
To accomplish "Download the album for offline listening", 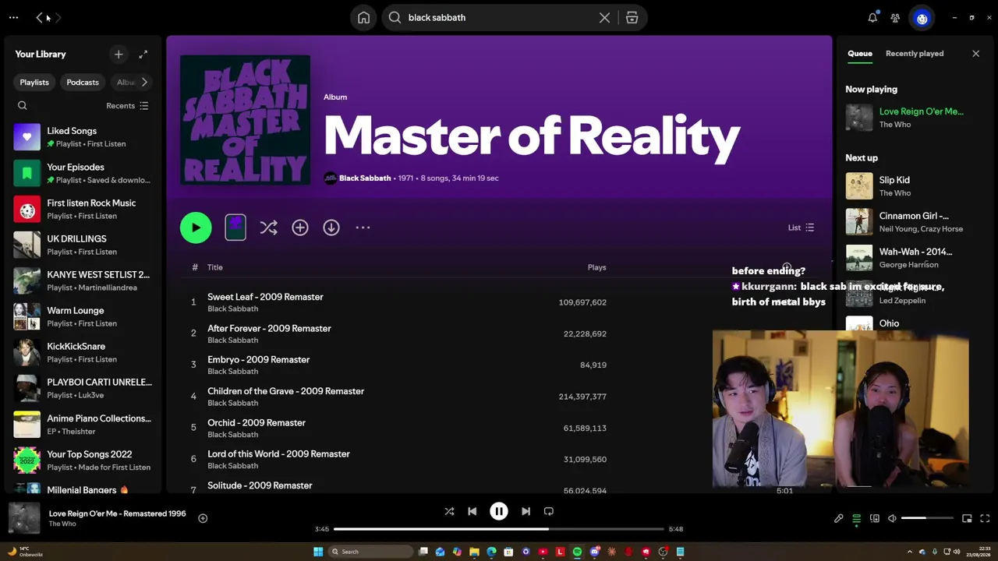I will point(331,228).
